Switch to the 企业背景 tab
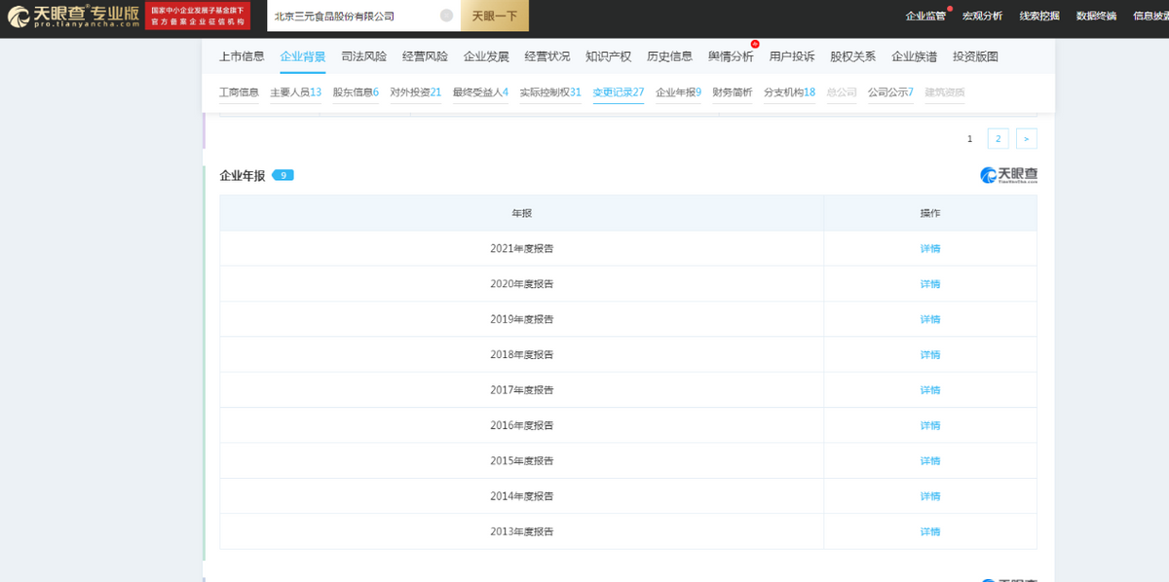Viewport: 1169px width, 582px height. 303,56
